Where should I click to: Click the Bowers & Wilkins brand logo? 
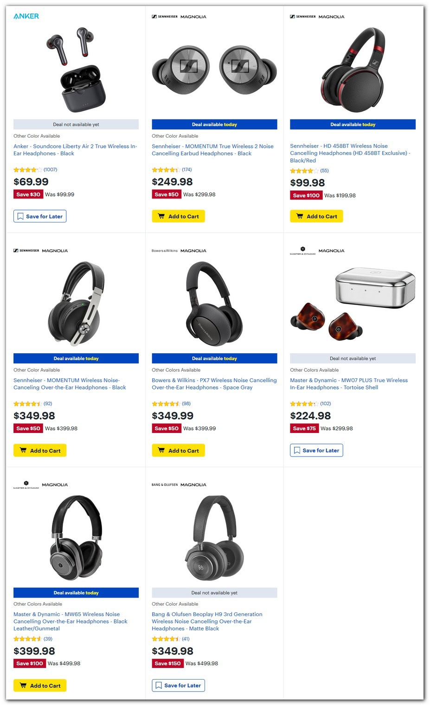164,250
